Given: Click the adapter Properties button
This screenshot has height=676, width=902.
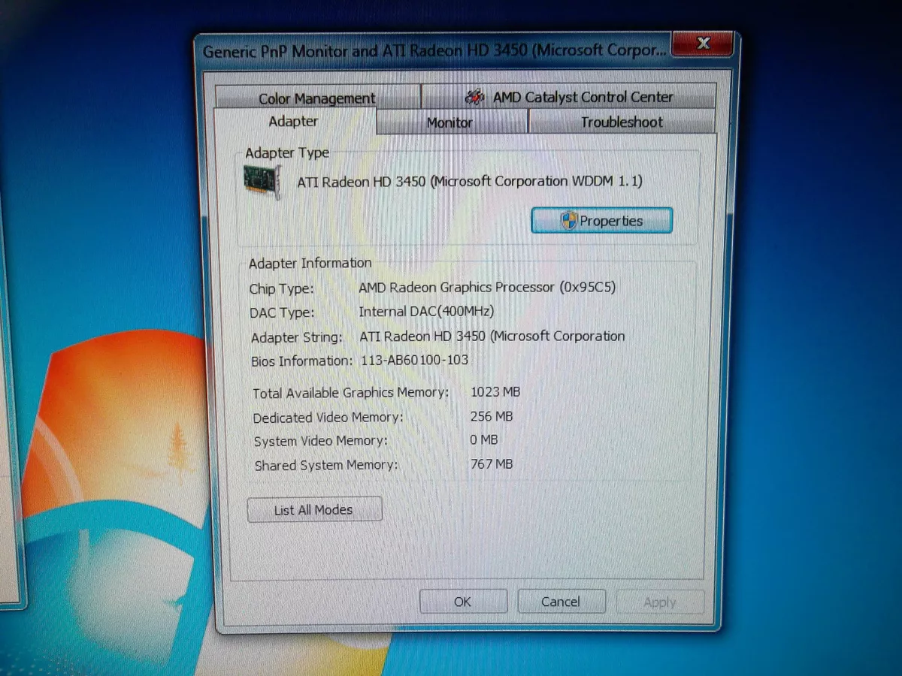Looking at the screenshot, I should coord(601,221).
